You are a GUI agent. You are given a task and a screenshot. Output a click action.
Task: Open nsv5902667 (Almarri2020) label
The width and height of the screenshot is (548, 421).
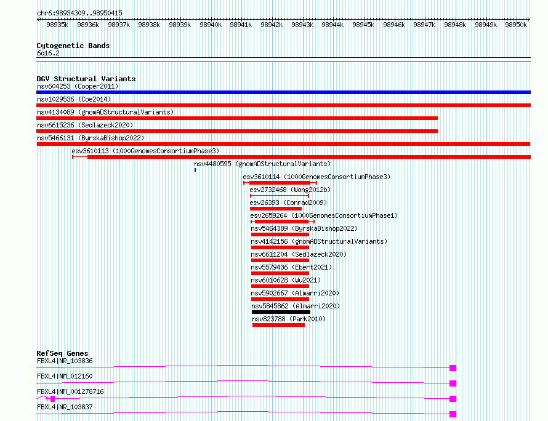click(296, 293)
